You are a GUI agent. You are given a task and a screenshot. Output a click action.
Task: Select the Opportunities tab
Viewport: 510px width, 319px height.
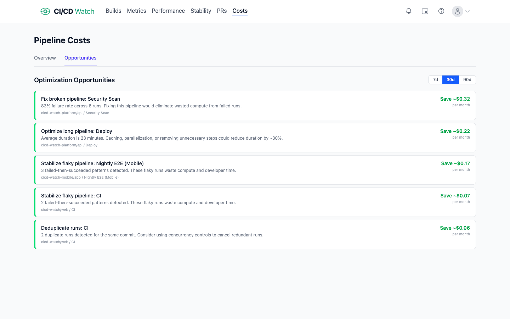pos(80,58)
